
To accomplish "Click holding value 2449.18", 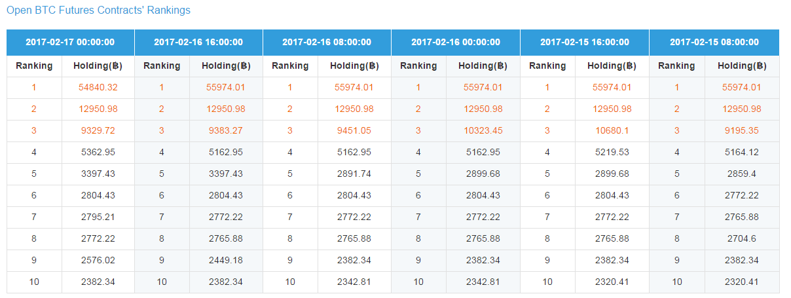I will click(226, 261).
